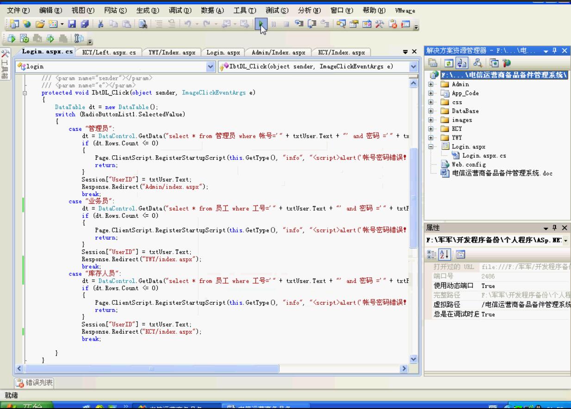Click the Cut scissors icon
This screenshot has width=571, height=409.
pyautogui.click(x=100, y=24)
